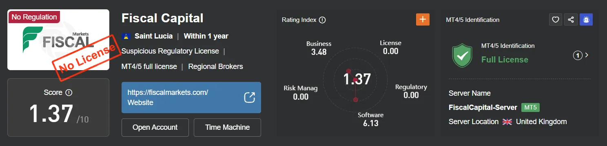Click the info icon beside Score
This screenshot has height=146, width=607.
coord(69,92)
